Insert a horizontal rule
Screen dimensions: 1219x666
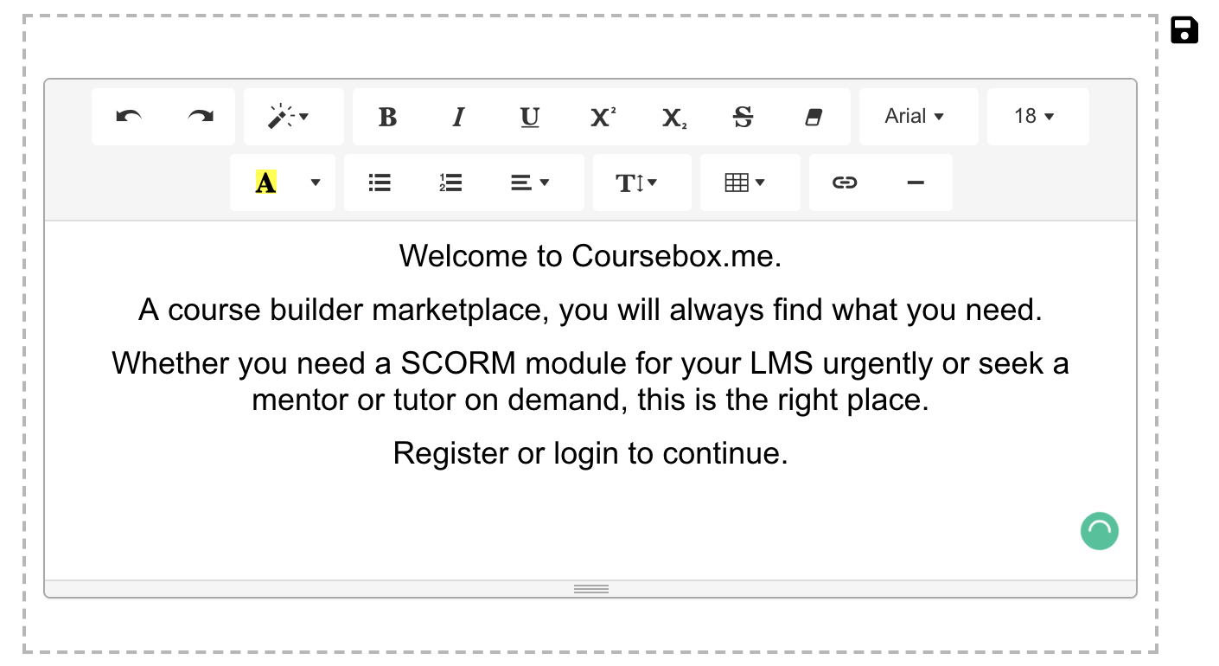point(915,182)
